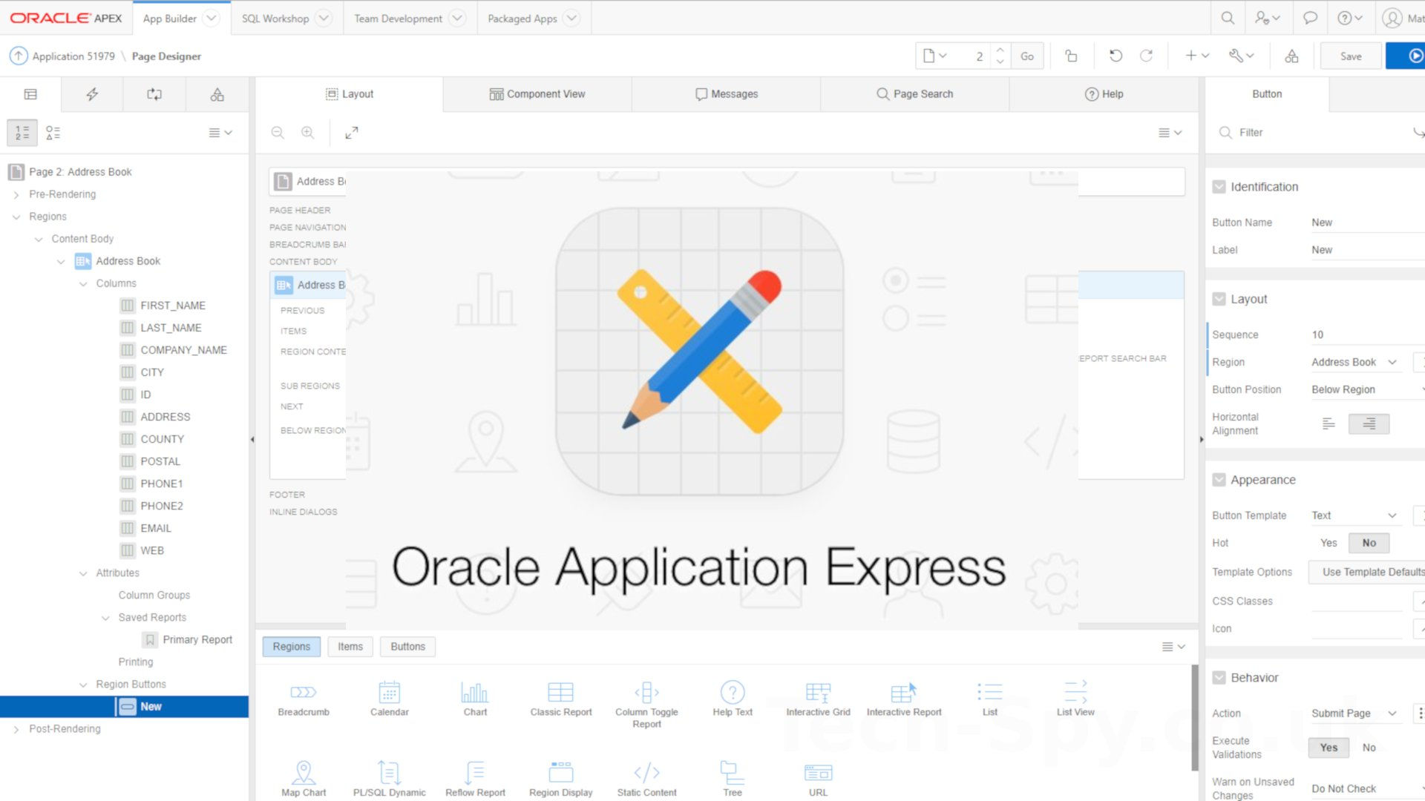Open the SQL Workshop menu arrow
The width and height of the screenshot is (1425, 801).
pos(323,19)
